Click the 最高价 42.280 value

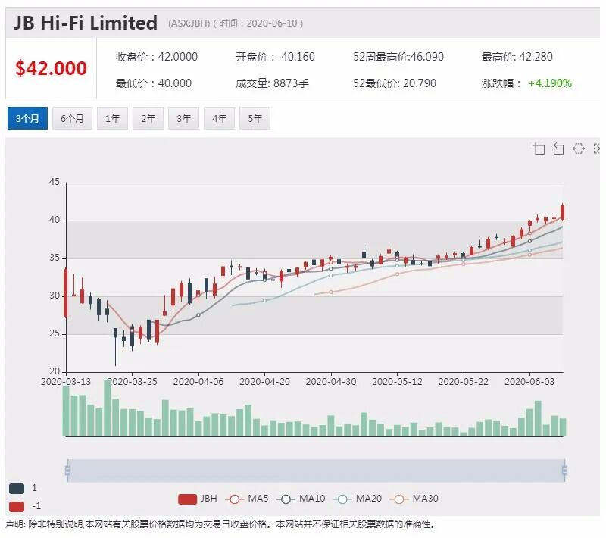coord(517,57)
